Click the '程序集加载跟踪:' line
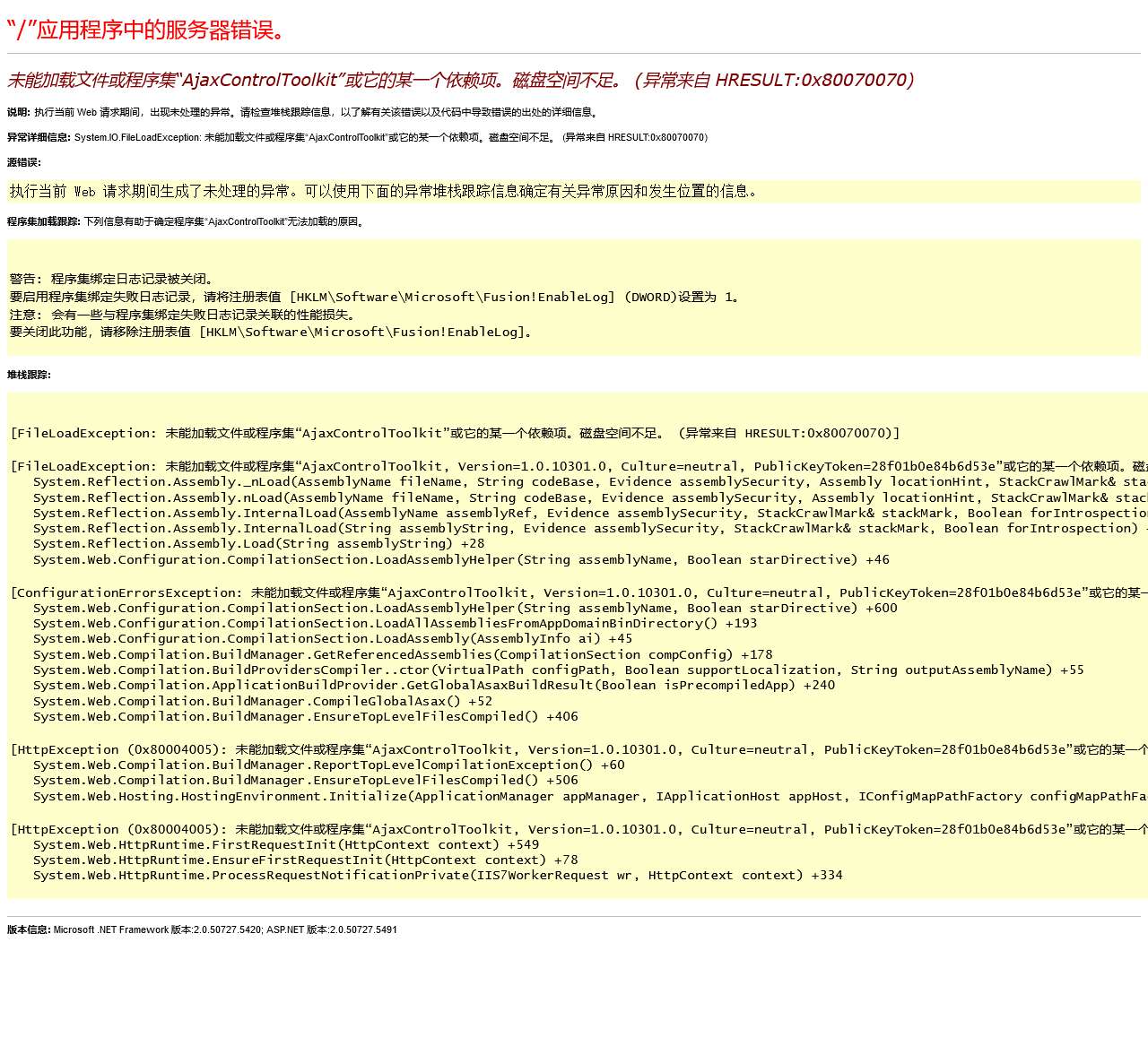The image size is (1148, 1046). pos(187,221)
